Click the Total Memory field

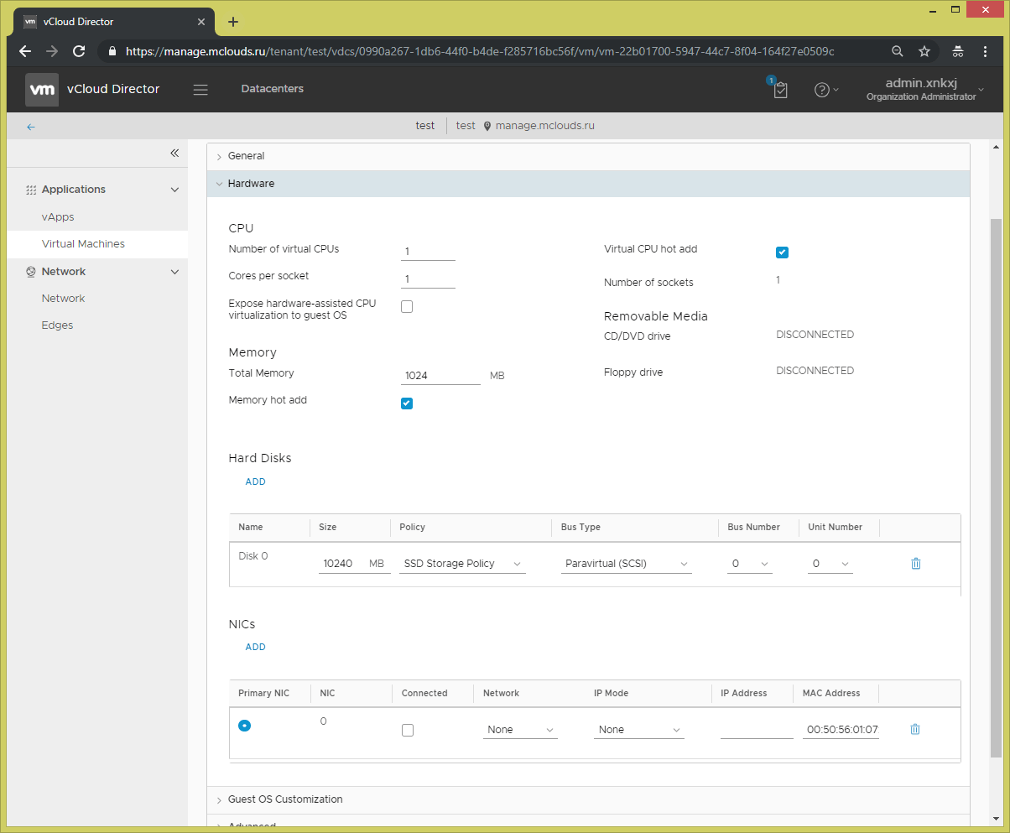tap(440, 376)
